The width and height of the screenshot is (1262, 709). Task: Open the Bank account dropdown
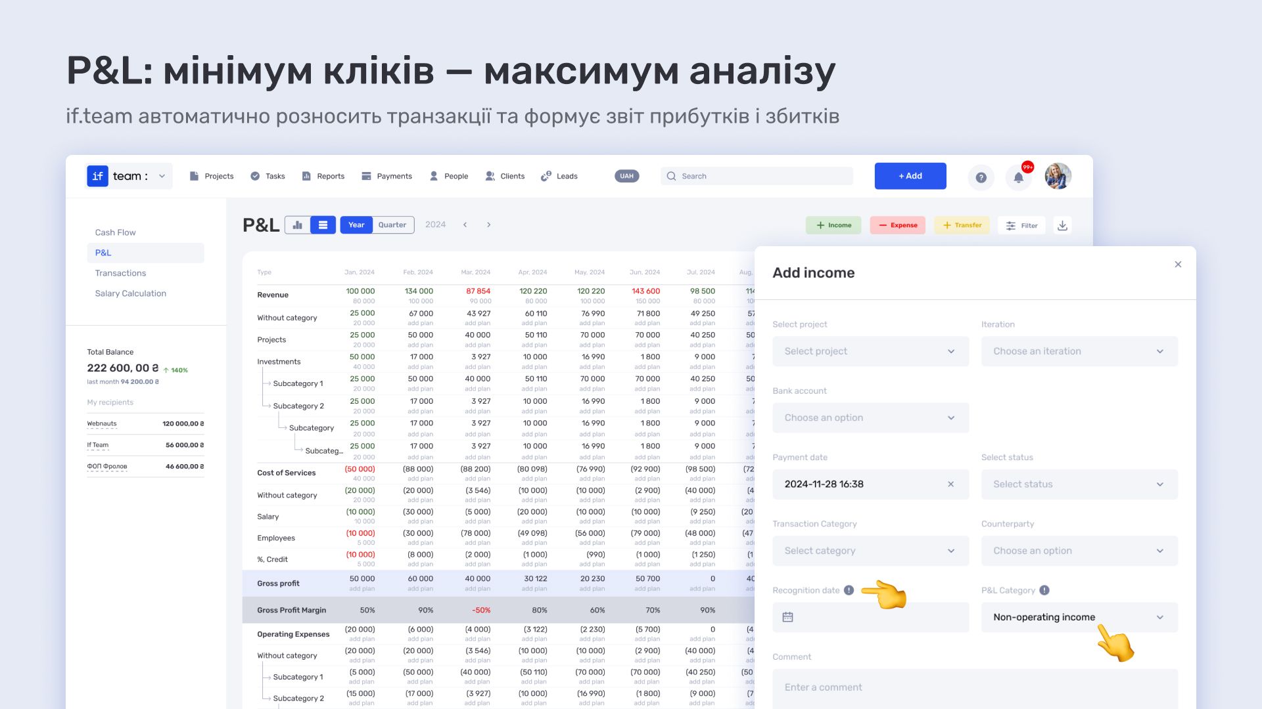click(x=870, y=418)
